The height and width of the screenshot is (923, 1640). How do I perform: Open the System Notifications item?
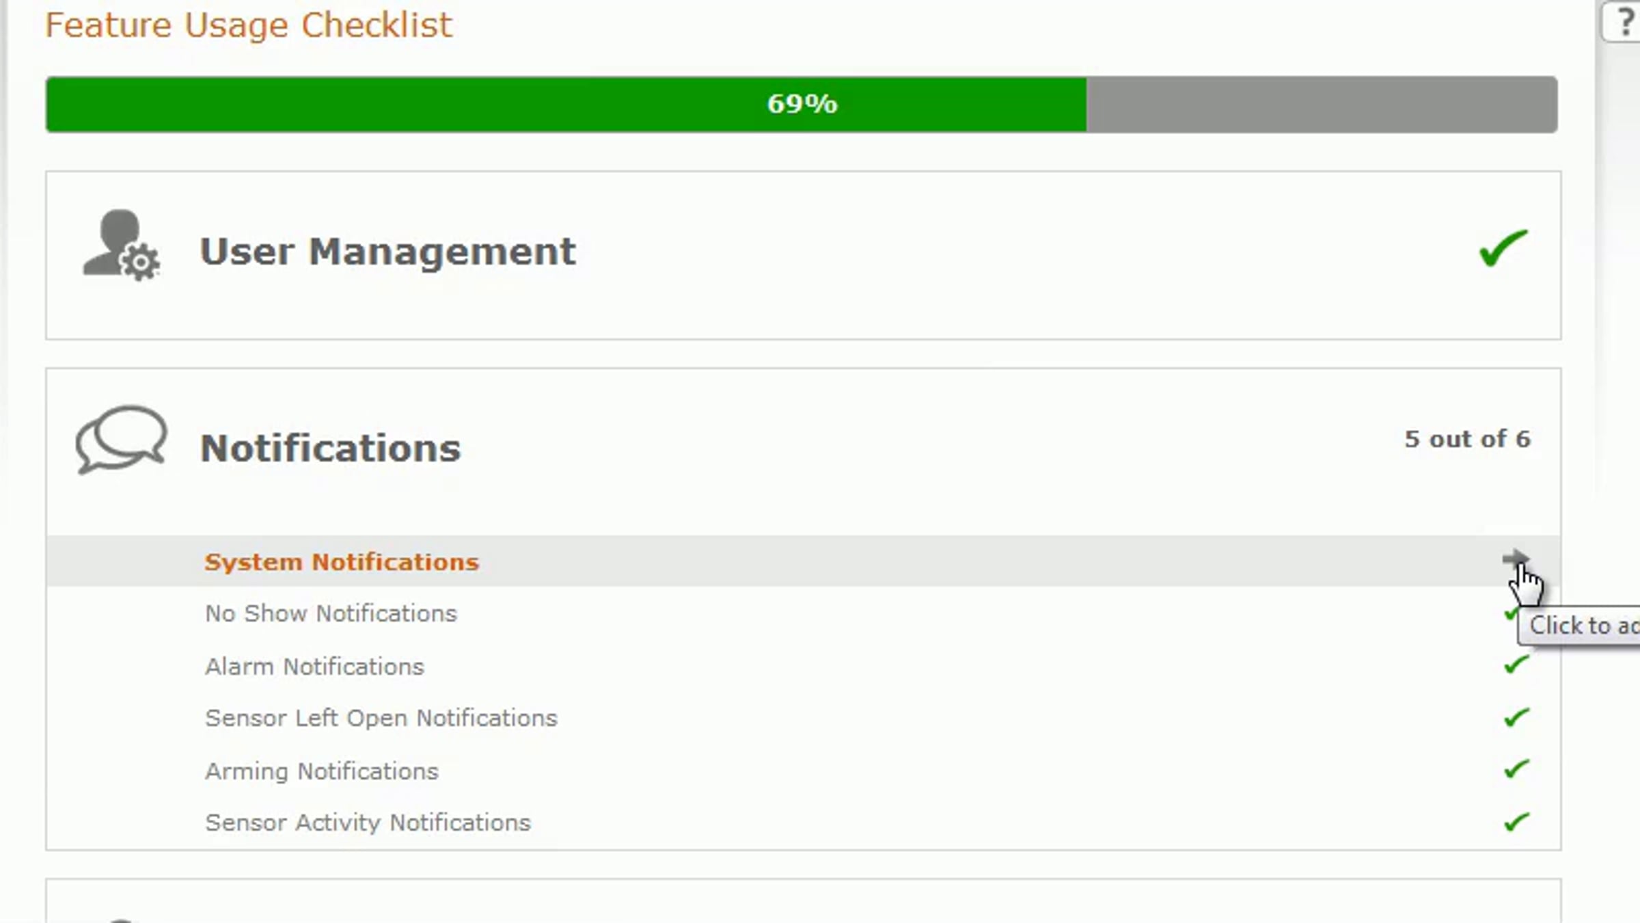click(x=804, y=561)
